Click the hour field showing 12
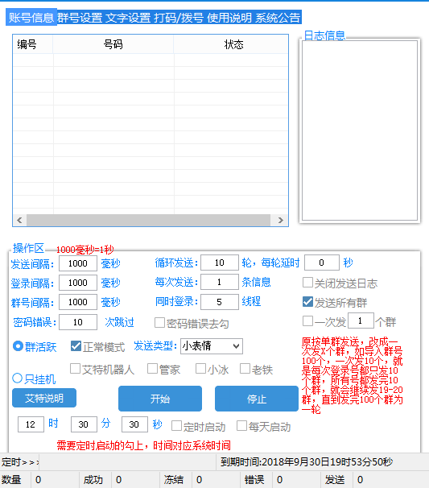This screenshot has height=488, width=429. click(x=31, y=424)
